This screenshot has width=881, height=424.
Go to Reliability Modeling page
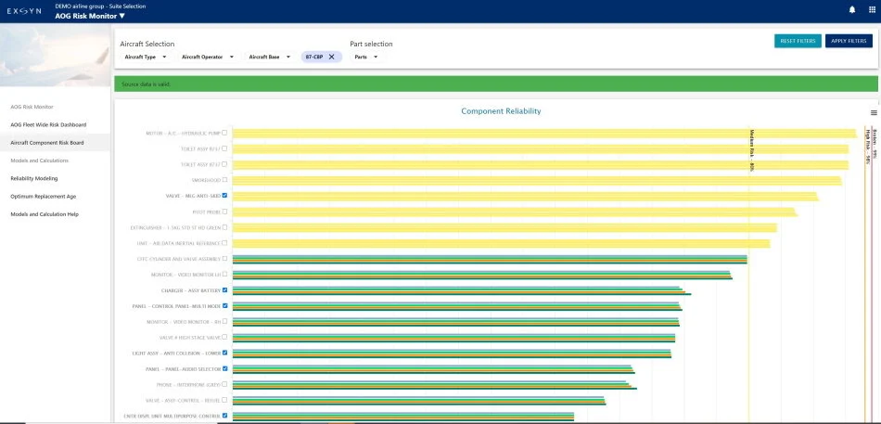(34, 178)
